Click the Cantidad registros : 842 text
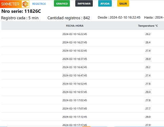The width and height of the screenshot is (164, 127). click(x=69, y=18)
